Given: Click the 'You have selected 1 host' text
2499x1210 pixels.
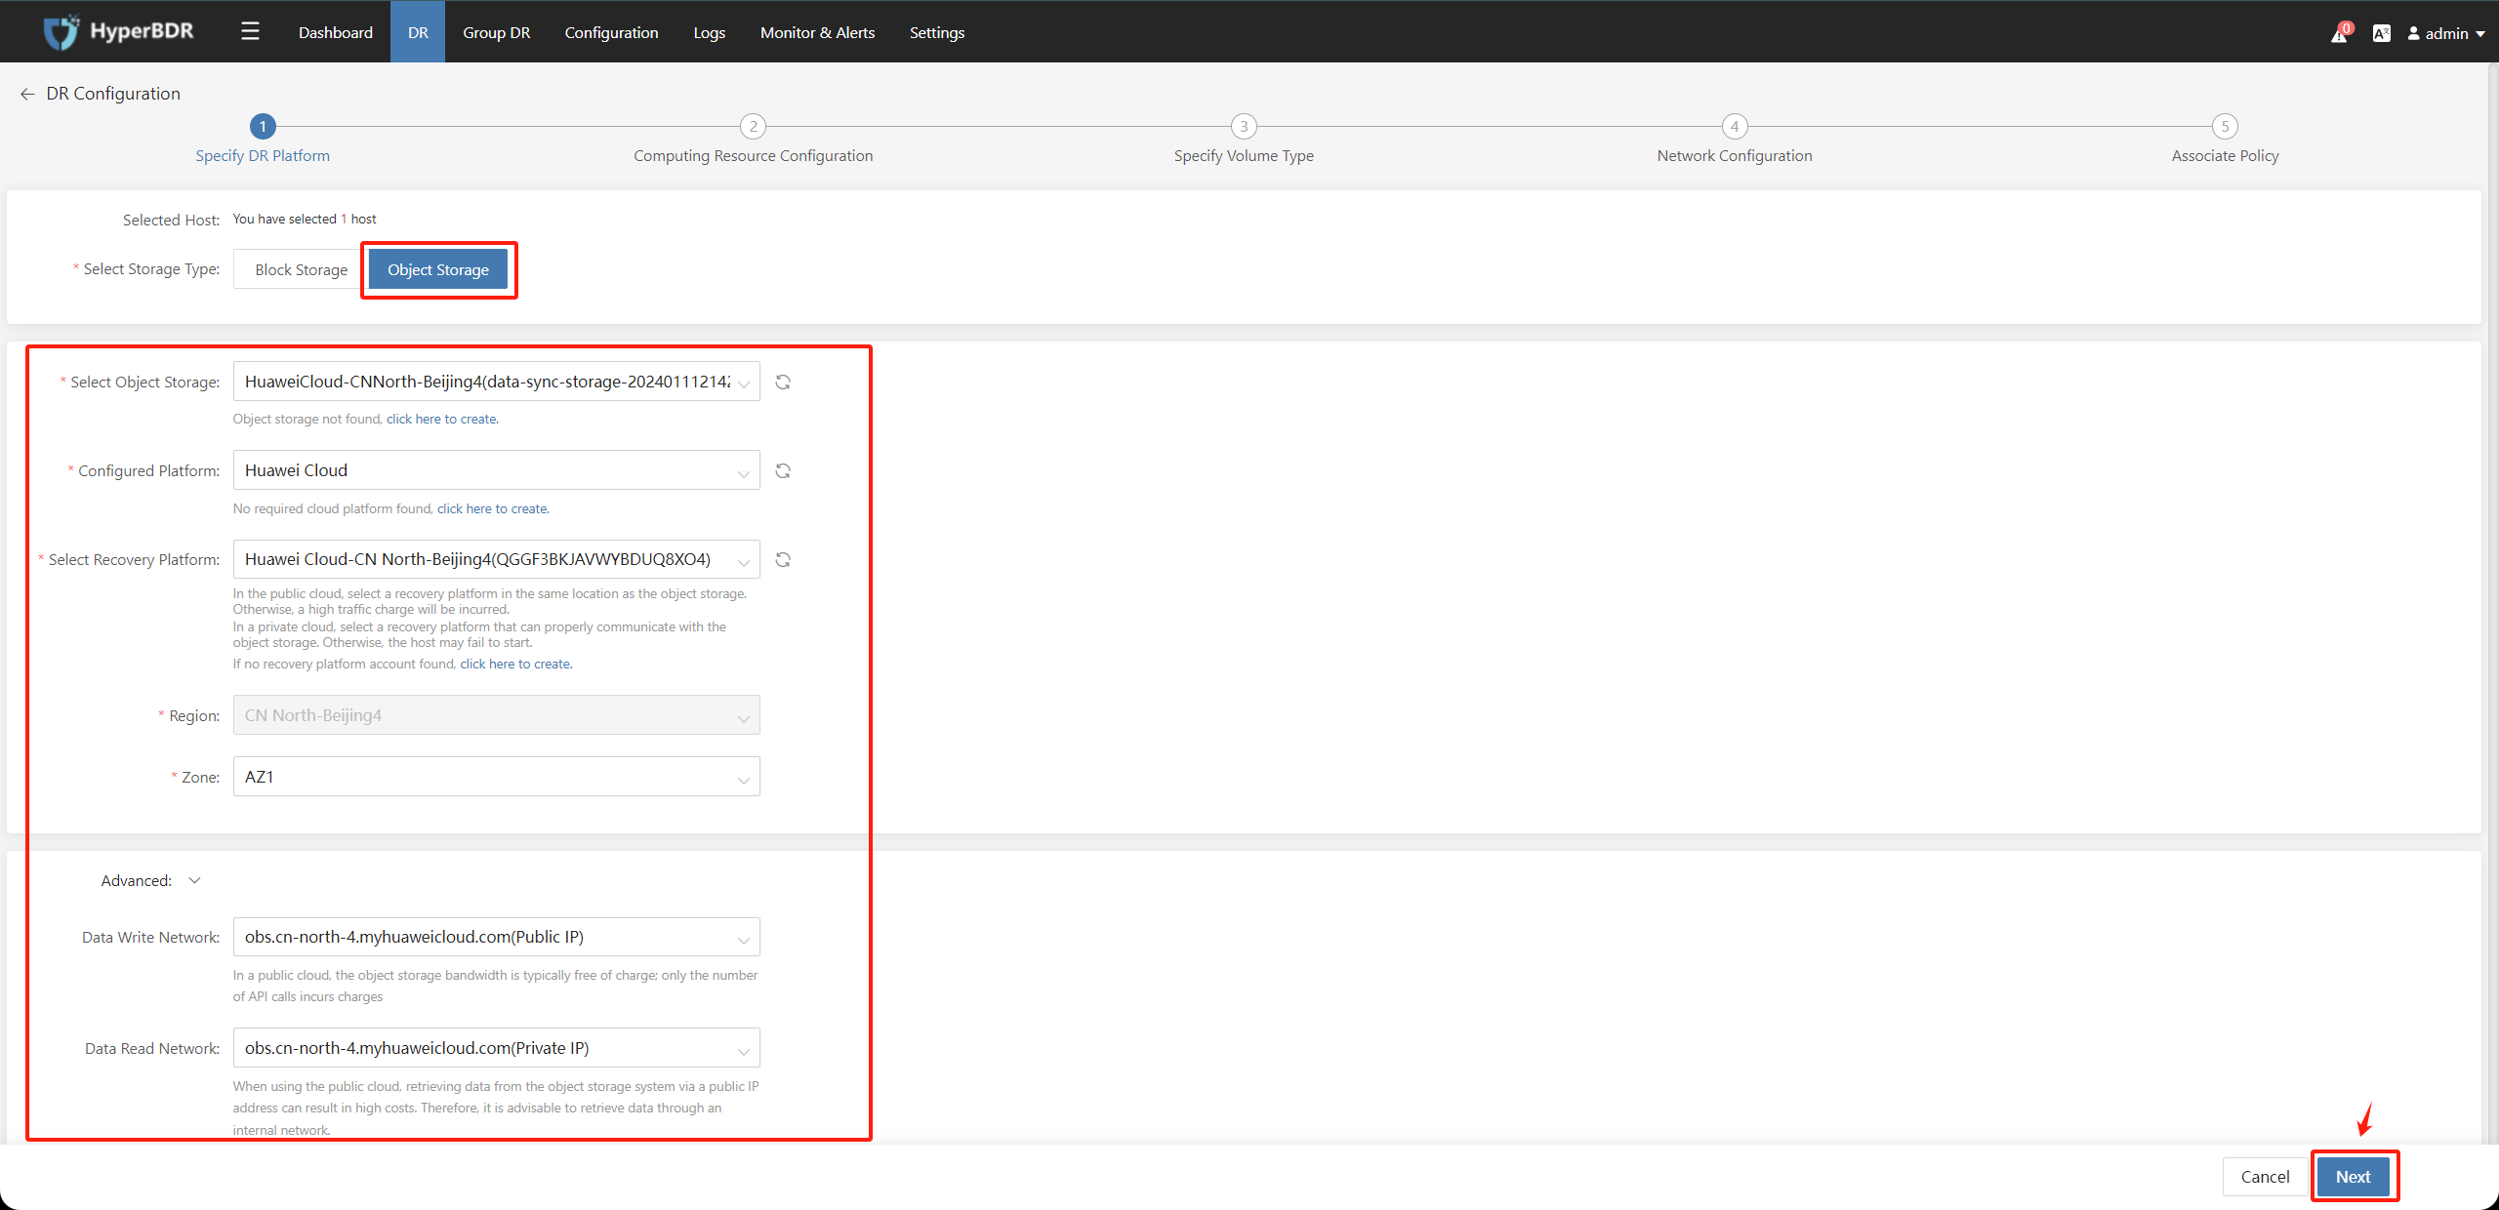Looking at the screenshot, I should [x=305, y=220].
